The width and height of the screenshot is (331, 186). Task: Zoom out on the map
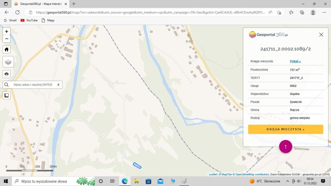[x=6, y=39]
